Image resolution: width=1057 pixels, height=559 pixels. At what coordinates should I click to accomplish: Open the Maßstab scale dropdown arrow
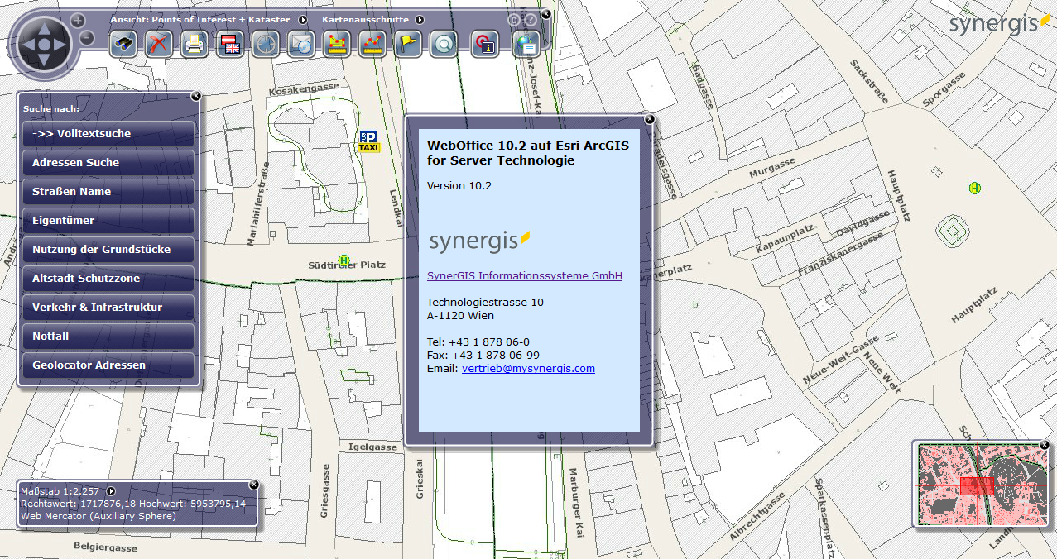pyautogui.click(x=111, y=491)
